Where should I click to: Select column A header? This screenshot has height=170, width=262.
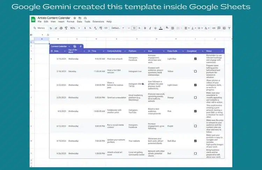click(42, 39)
